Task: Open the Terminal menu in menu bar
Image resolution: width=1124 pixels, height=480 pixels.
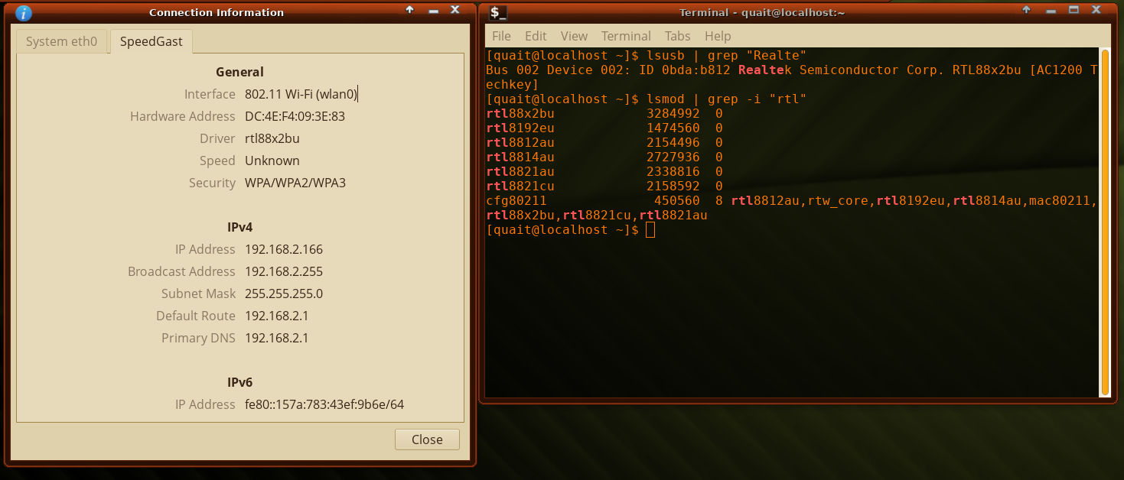Action: pyautogui.click(x=626, y=36)
